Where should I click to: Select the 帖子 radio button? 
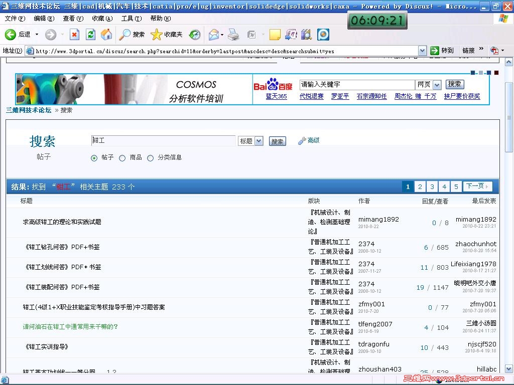[x=94, y=158]
